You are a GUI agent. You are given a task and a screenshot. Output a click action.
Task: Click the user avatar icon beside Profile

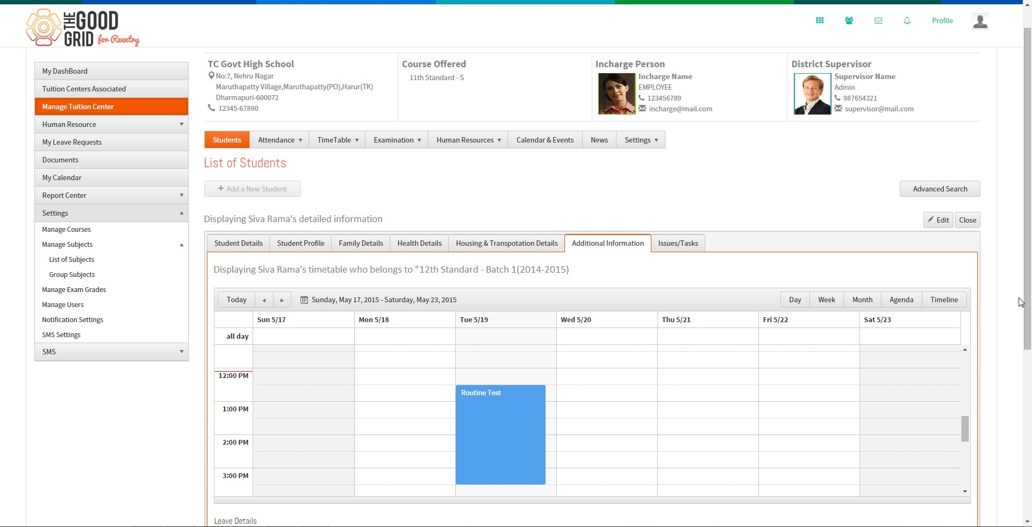point(980,22)
